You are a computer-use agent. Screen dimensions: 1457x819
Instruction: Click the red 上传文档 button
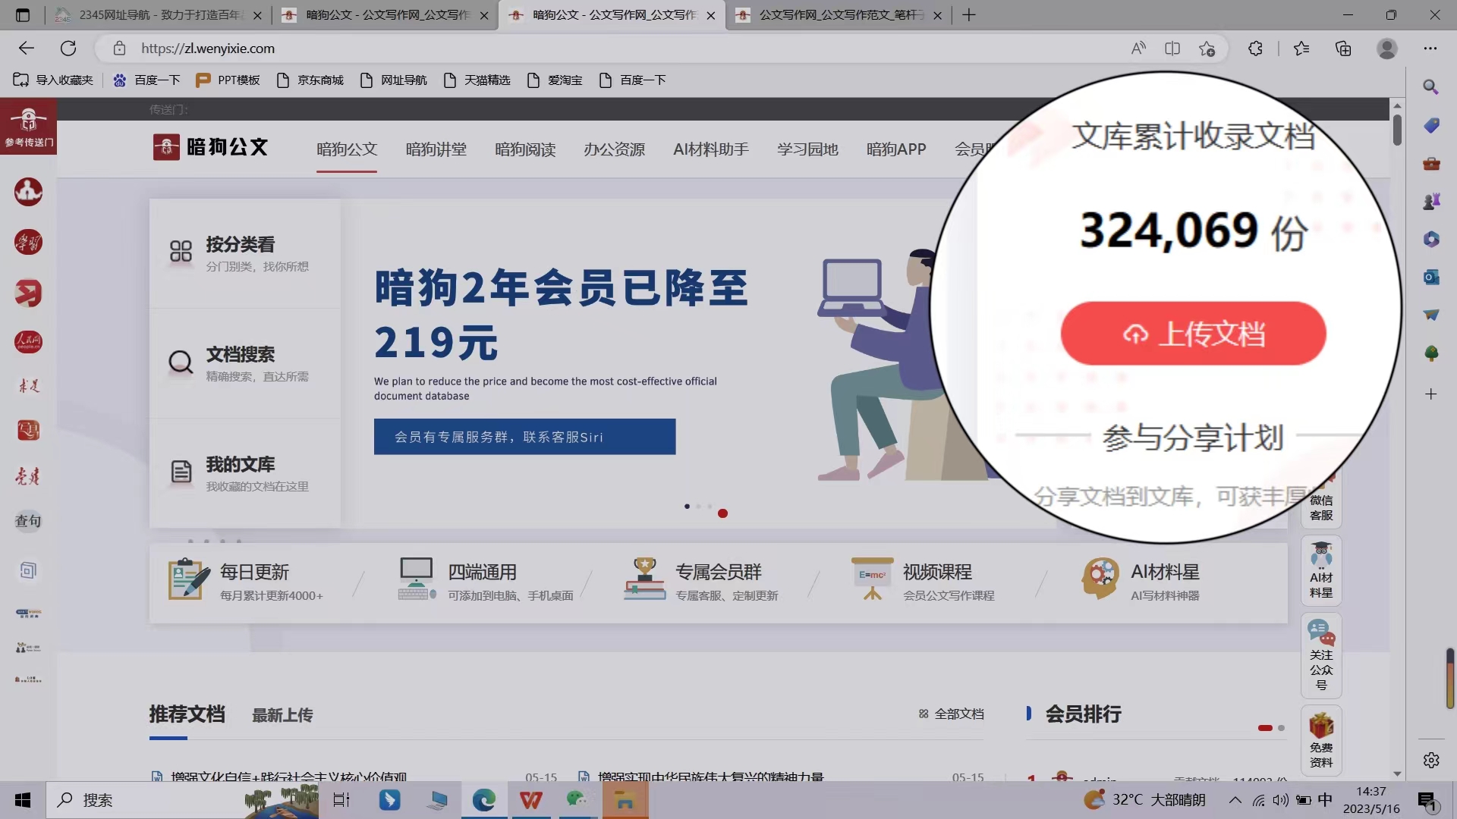[1193, 334]
